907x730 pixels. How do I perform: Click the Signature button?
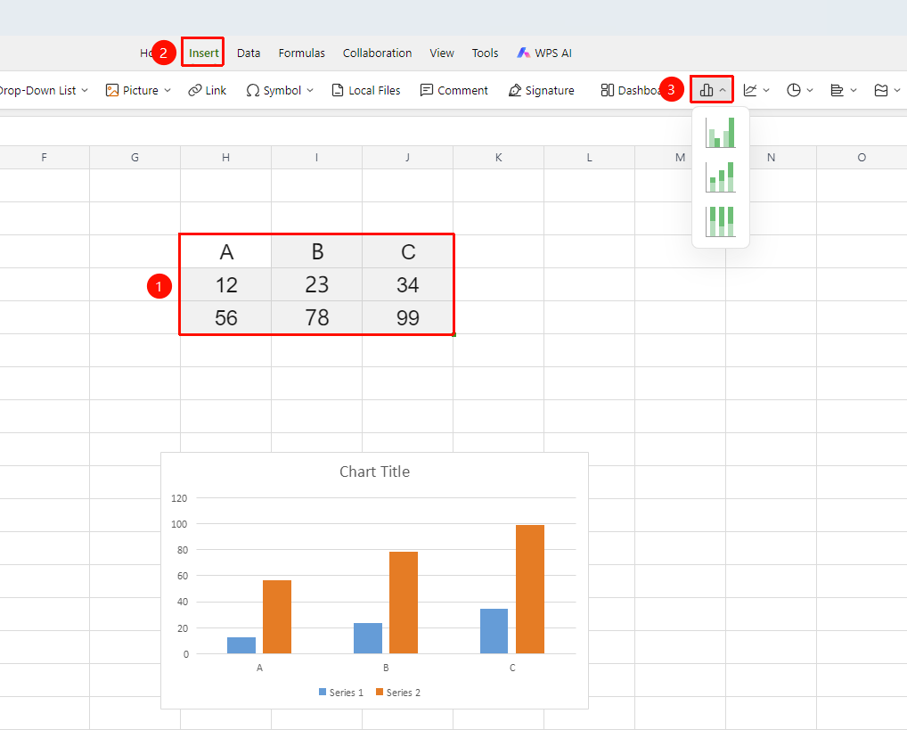(x=542, y=90)
